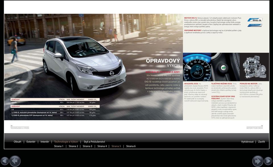Click the ECO speedometer display image
Image resolution: width=273 pixels, height=167 pixels.
(x=197, y=67)
